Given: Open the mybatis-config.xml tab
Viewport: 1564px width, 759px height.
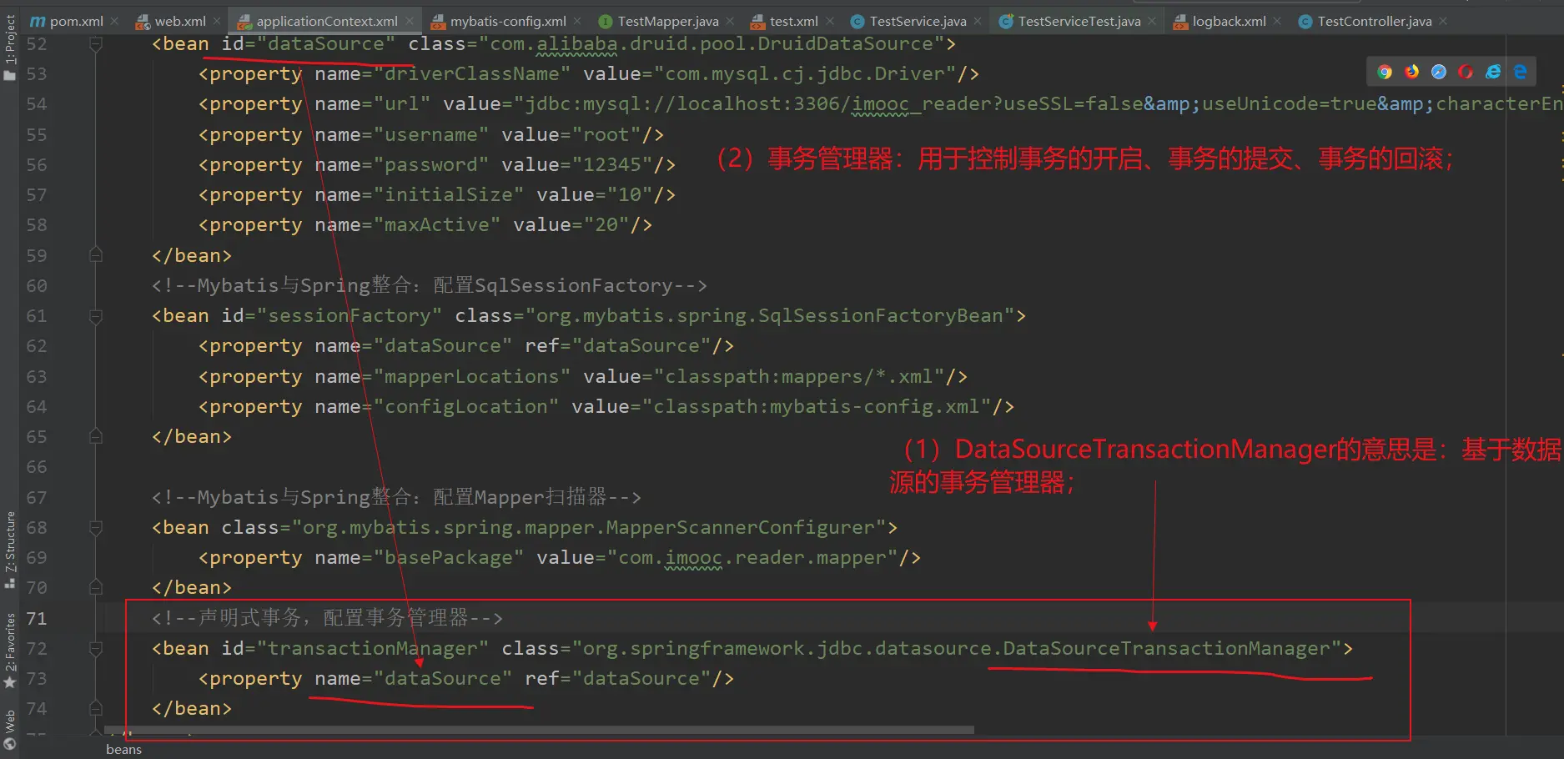Looking at the screenshot, I should [507, 21].
